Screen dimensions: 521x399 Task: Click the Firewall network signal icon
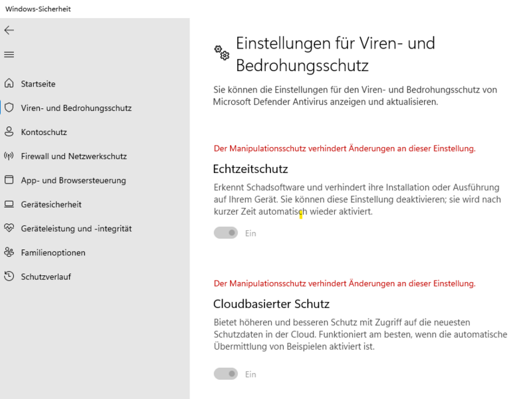[9, 156]
